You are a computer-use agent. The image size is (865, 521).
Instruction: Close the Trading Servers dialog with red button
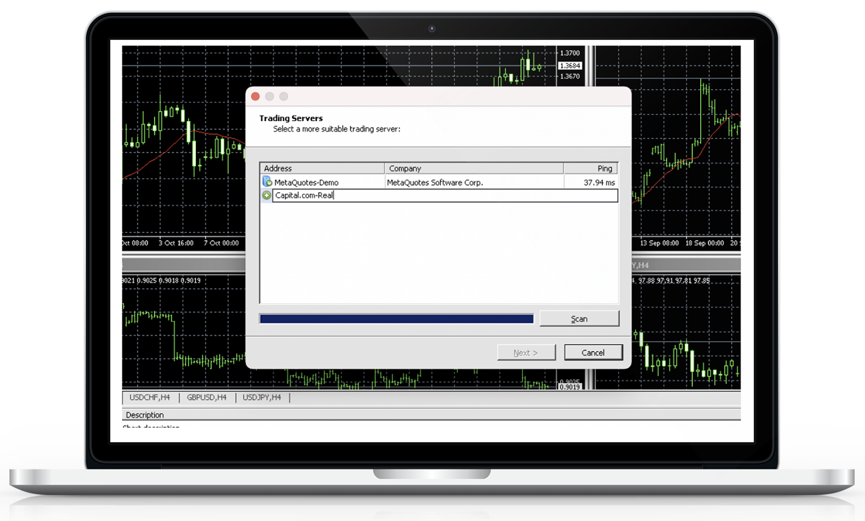(x=256, y=97)
